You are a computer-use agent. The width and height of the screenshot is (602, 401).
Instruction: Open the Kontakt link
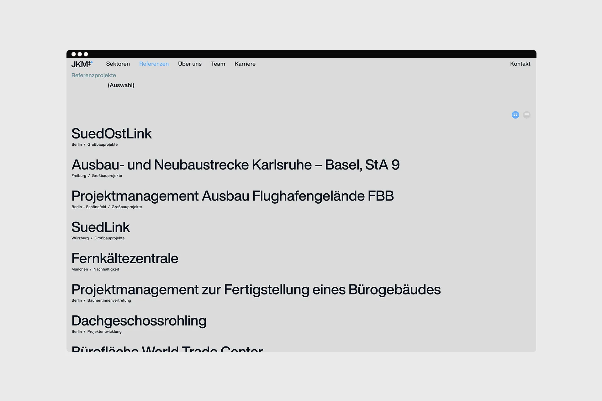[x=520, y=64]
